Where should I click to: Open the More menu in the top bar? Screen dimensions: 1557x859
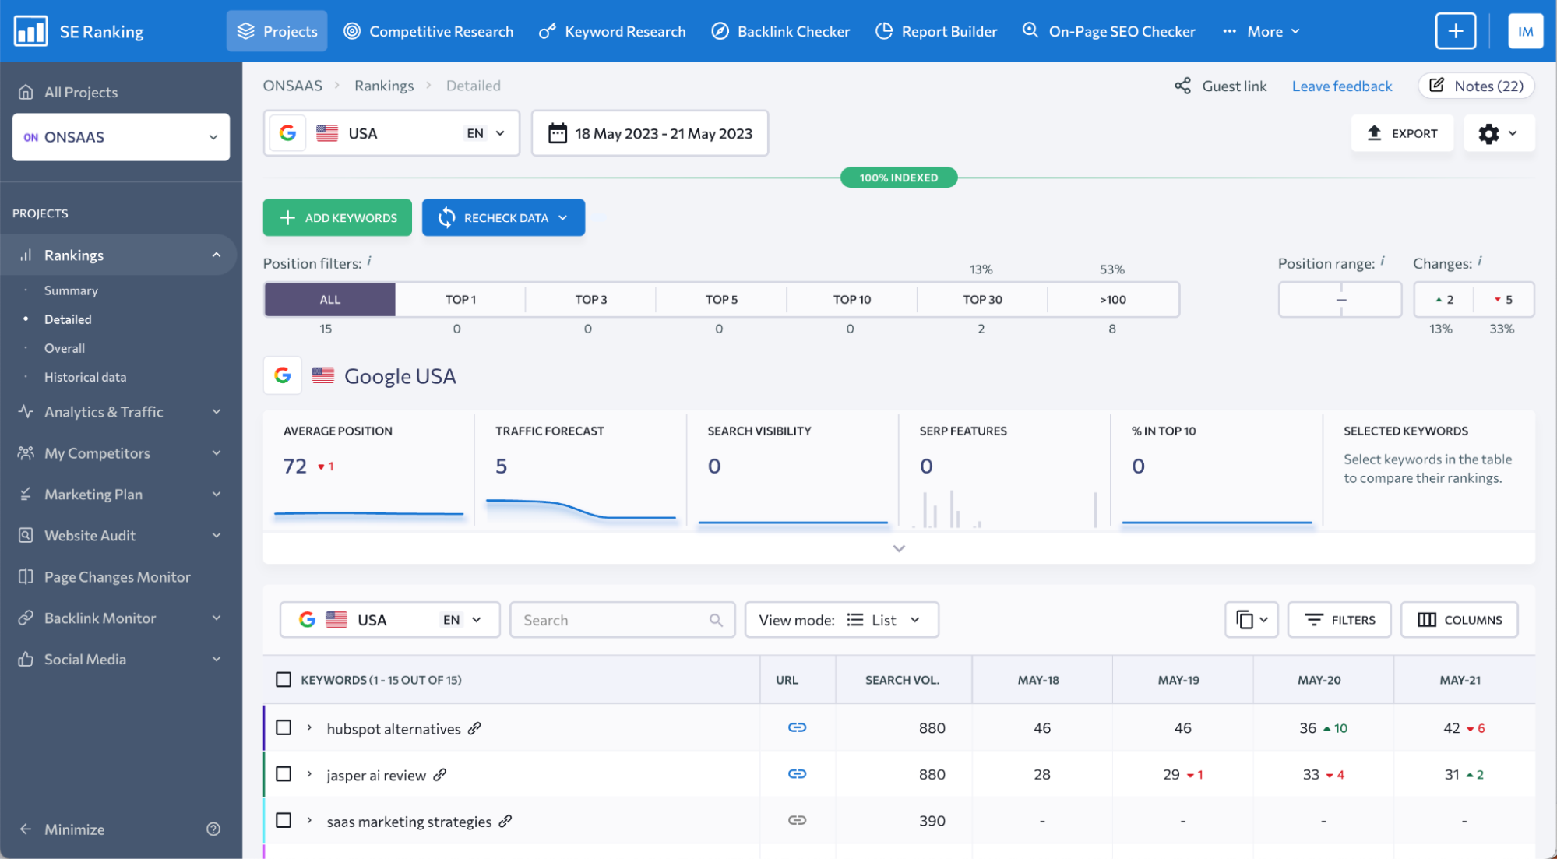(1261, 31)
